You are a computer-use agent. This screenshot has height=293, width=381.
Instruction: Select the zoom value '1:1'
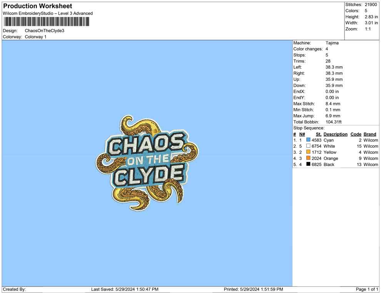coord(368,29)
